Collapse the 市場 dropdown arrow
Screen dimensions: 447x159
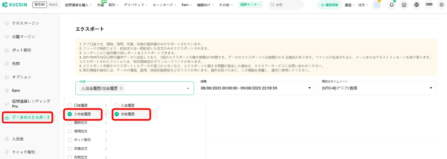[x=188, y=88]
